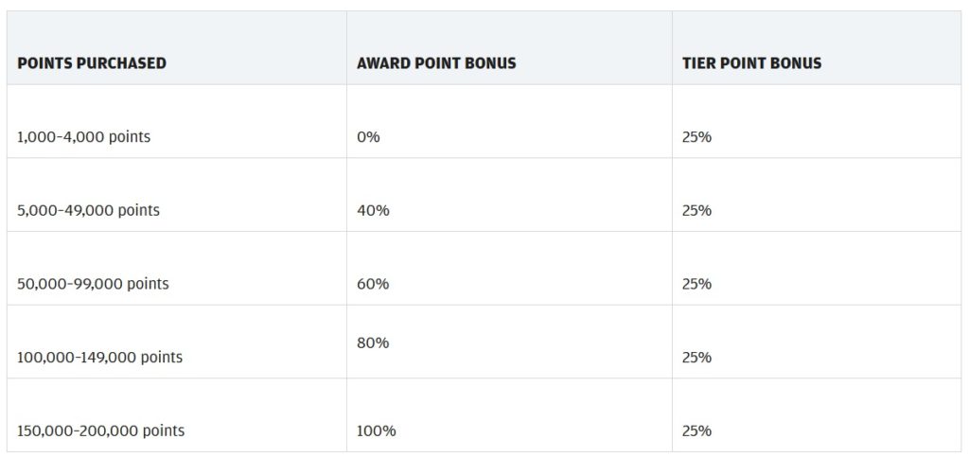Viewport: 969px width, 457px height.
Task: Click the 25% tier bonus for 50,000–99,000 points
Action: coord(696,284)
